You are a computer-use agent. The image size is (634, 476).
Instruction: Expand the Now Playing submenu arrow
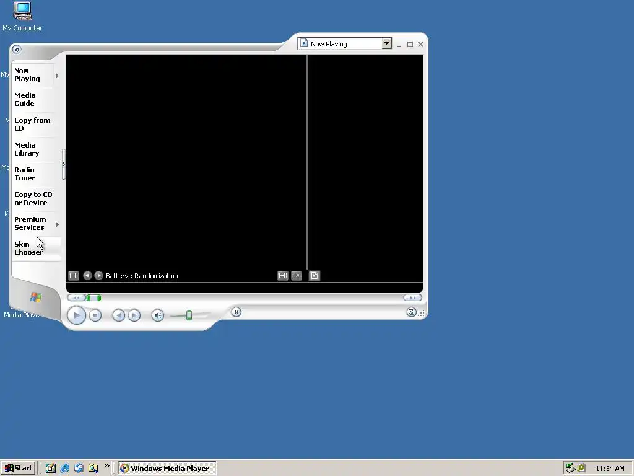[x=58, y=76]
